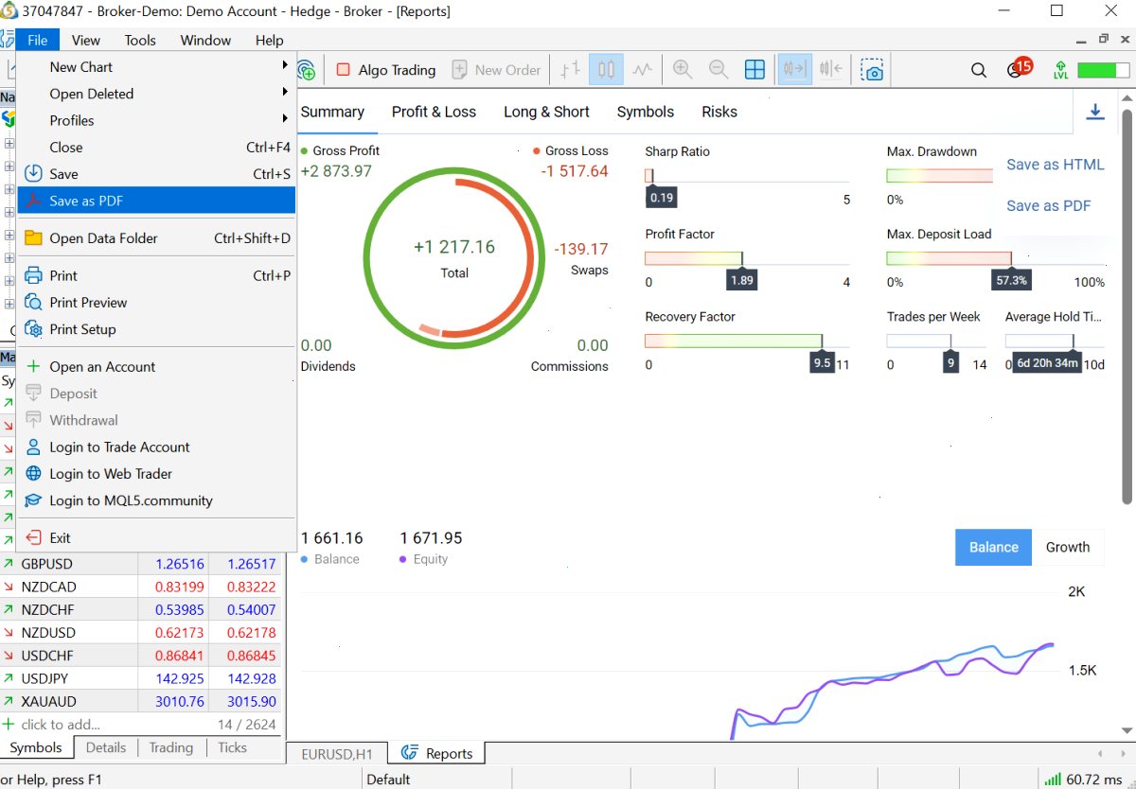
Task: Select the Balance graph button
Action: [993, 547]
